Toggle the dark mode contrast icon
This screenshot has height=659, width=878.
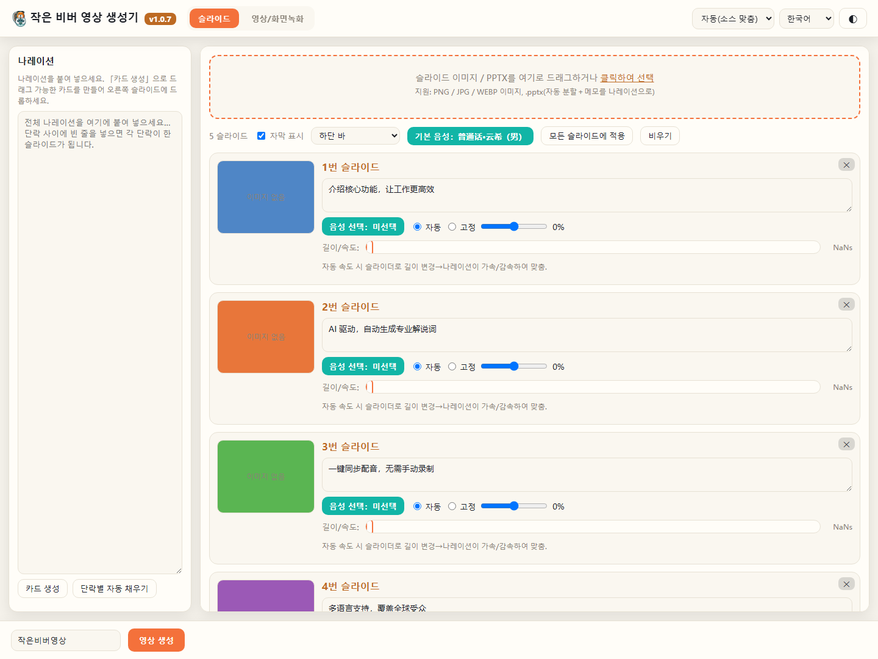853,19
